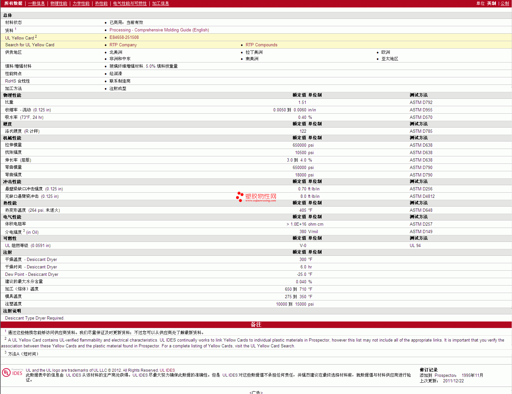
Task: Click the 抗张强度 value 10500
Action: pyautogui.click(x=300, y=152)
